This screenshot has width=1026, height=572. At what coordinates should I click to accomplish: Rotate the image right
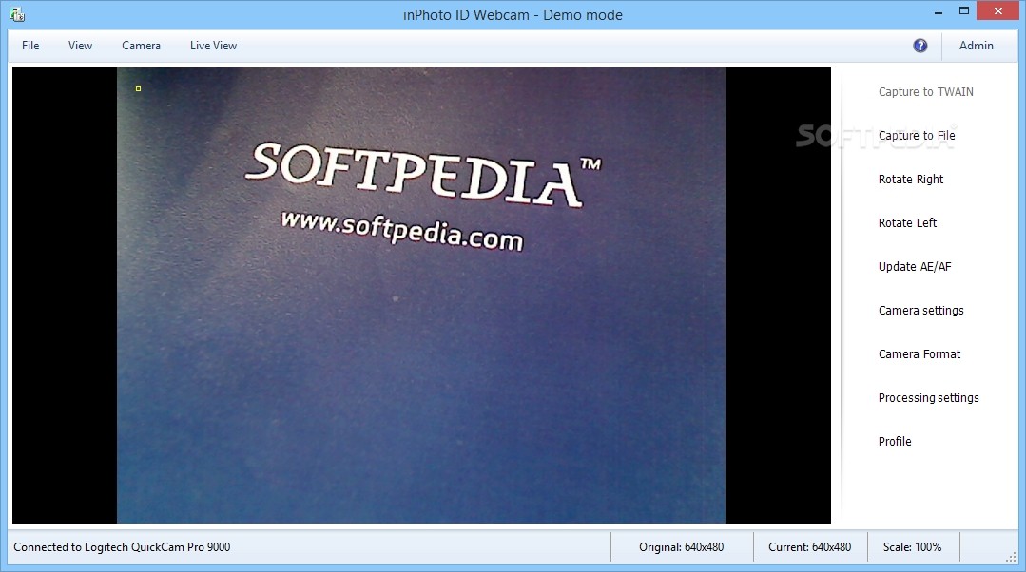click(910, 180)
